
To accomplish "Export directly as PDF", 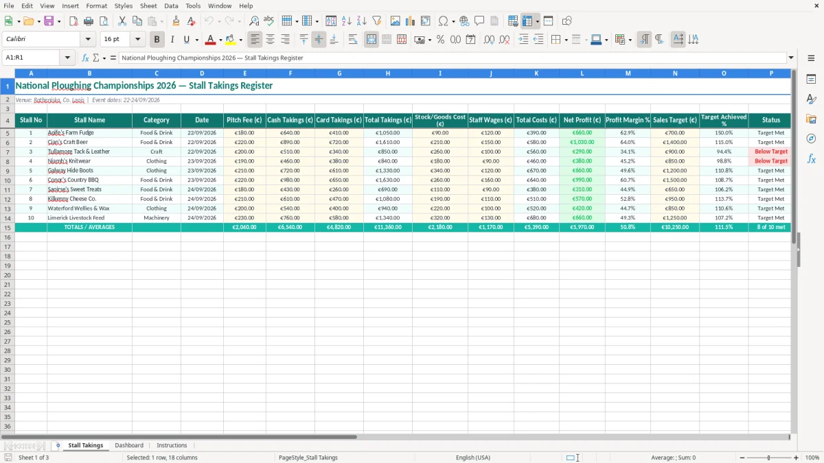I will click(x=73, y=21).
